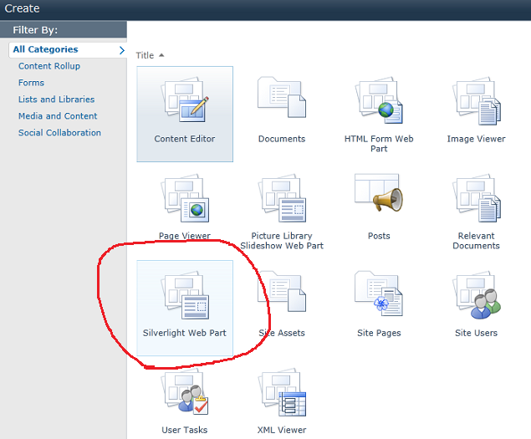Click the Documents label text
Viewport: 531px width, 439px height.
[x=282, y=139]
